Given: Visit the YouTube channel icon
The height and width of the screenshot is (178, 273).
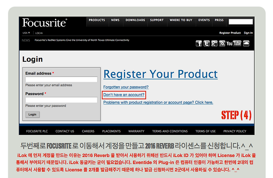Looking at the screenshot, I should pyautogui.click(x=234, y=44).
